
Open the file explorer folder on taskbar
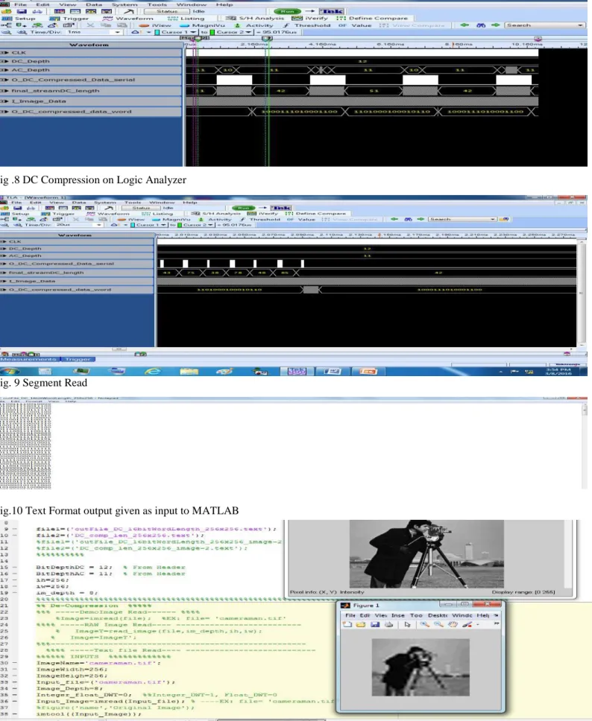click(189, 371)
